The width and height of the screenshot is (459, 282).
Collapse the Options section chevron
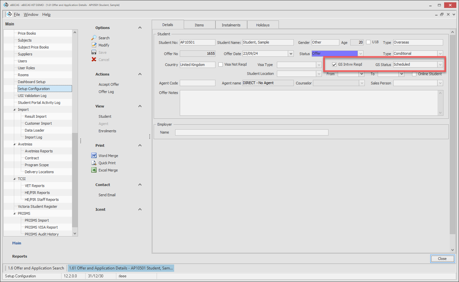140,28
